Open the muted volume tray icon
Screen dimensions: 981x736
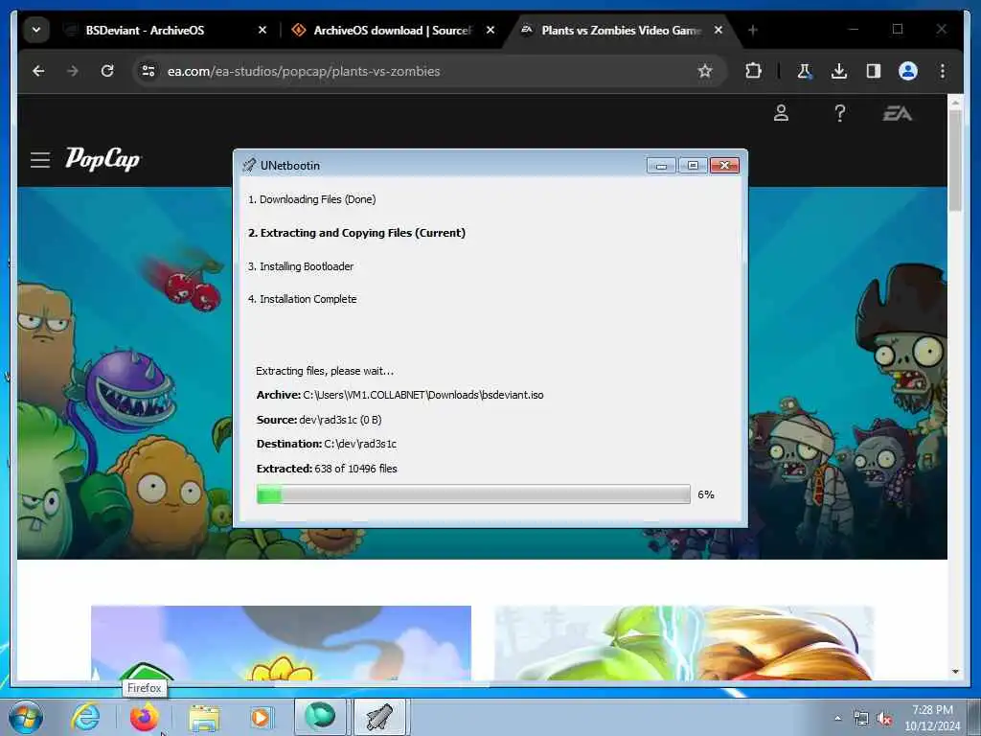click(x=884, y=719)
